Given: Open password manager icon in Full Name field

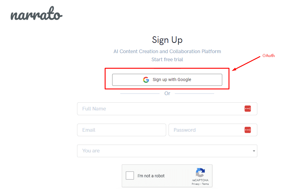Looking at the screenshot, I should 248,109.
